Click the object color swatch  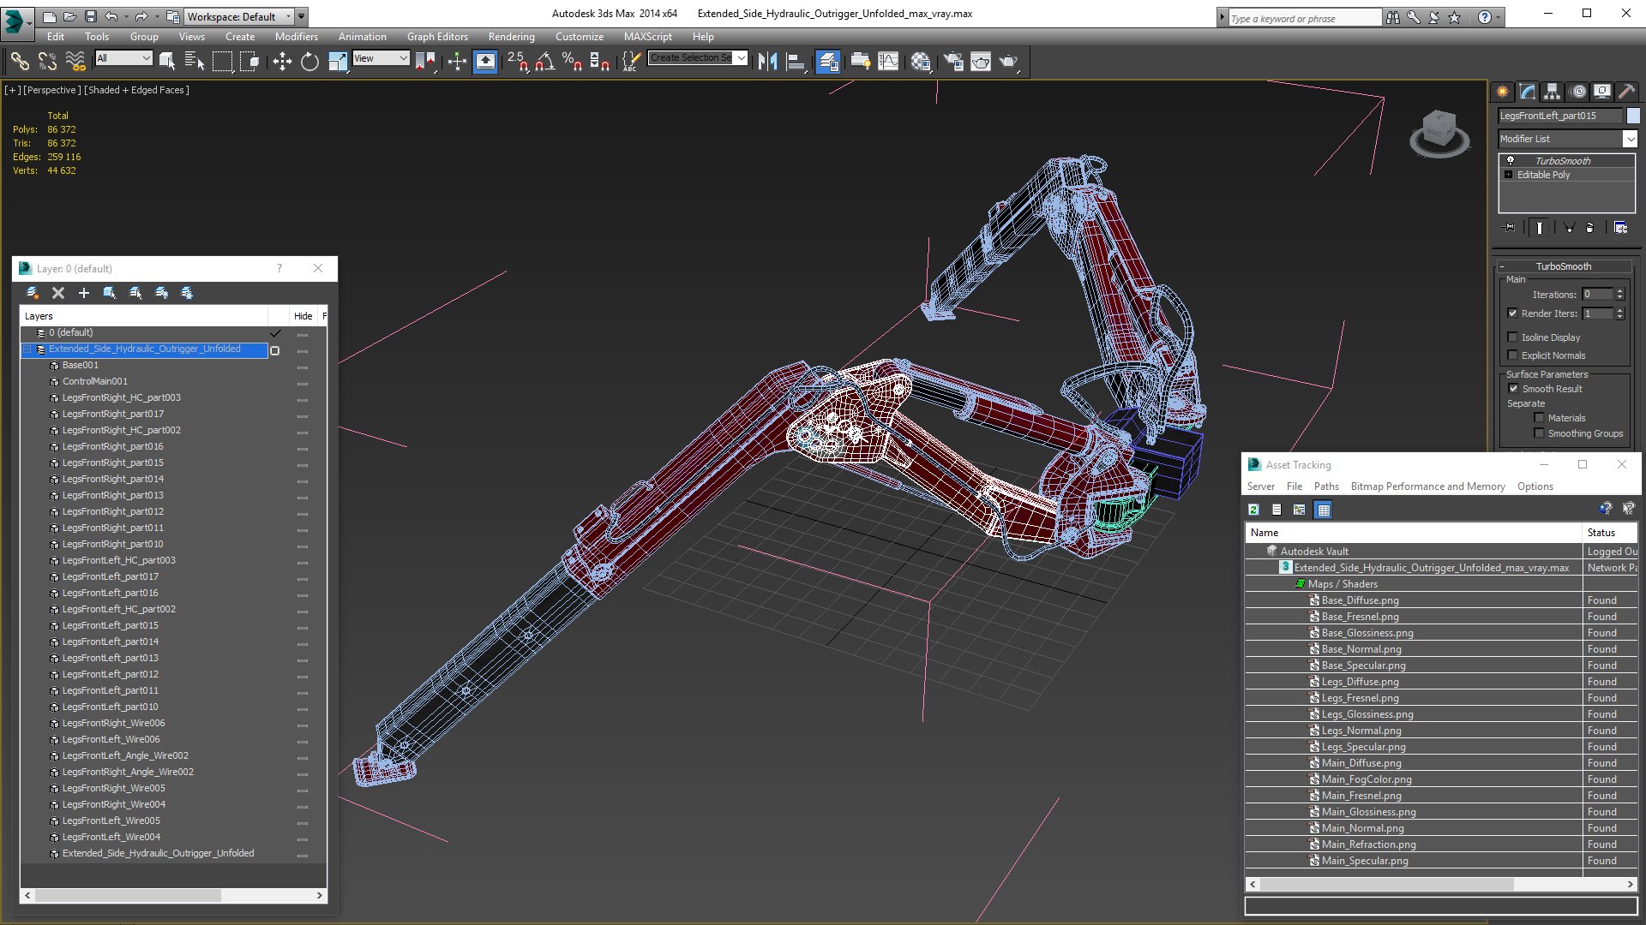coord(1633,116)
